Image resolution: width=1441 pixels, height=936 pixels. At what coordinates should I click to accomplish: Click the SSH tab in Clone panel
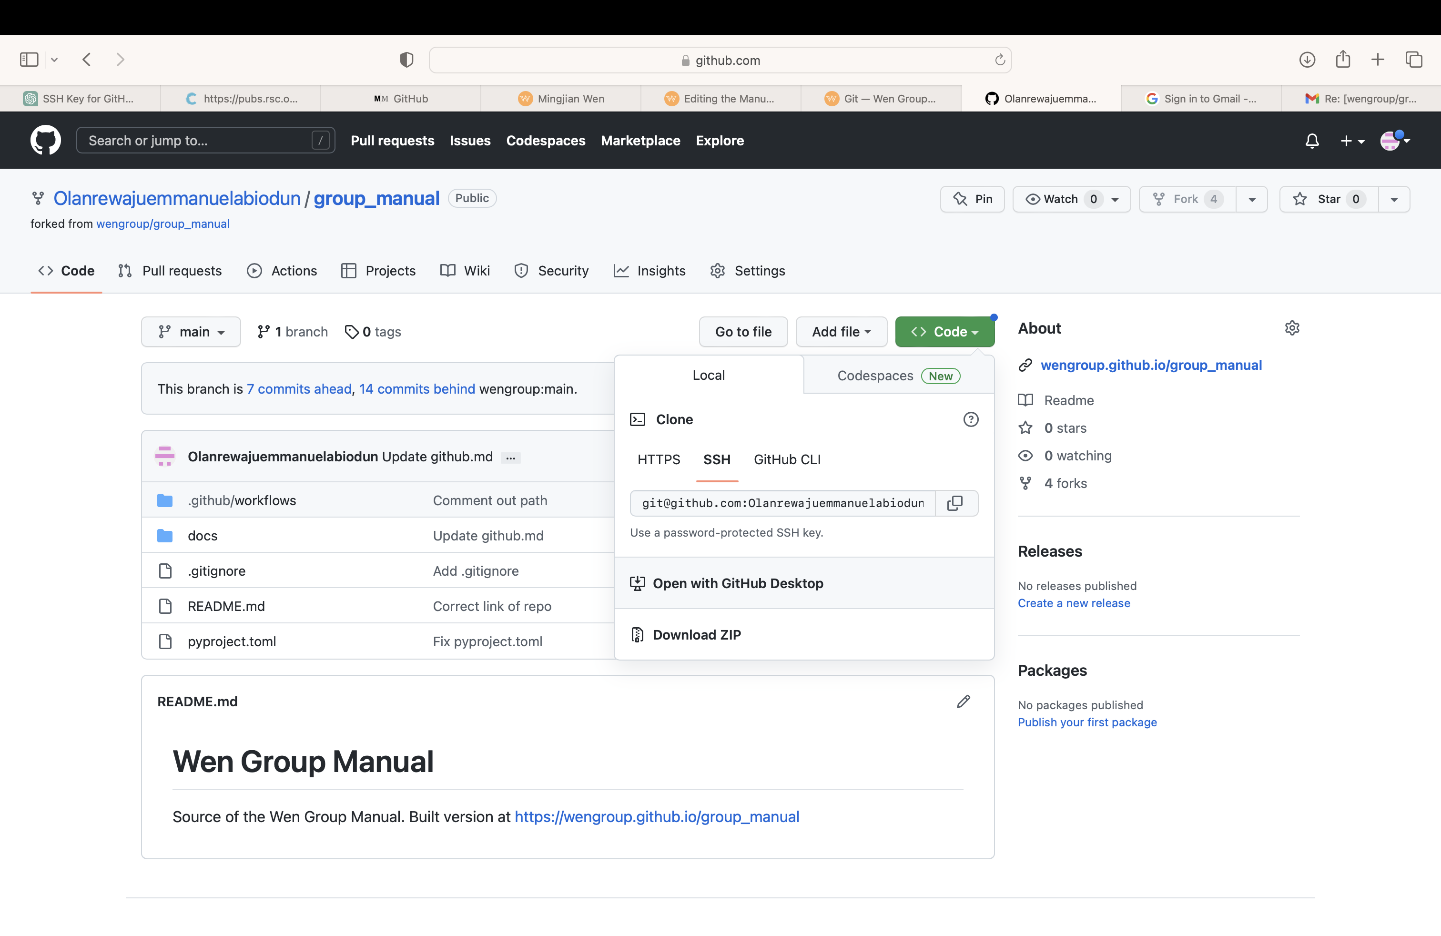(x=716, y=459)
